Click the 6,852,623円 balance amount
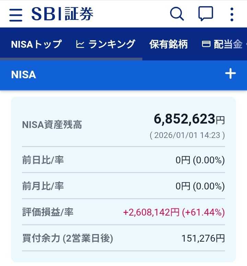 pyautogui.click(x=189, y=119)
